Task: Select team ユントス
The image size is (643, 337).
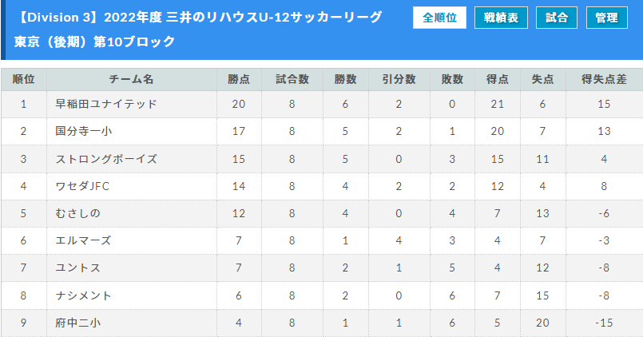Action: (78, 268)
